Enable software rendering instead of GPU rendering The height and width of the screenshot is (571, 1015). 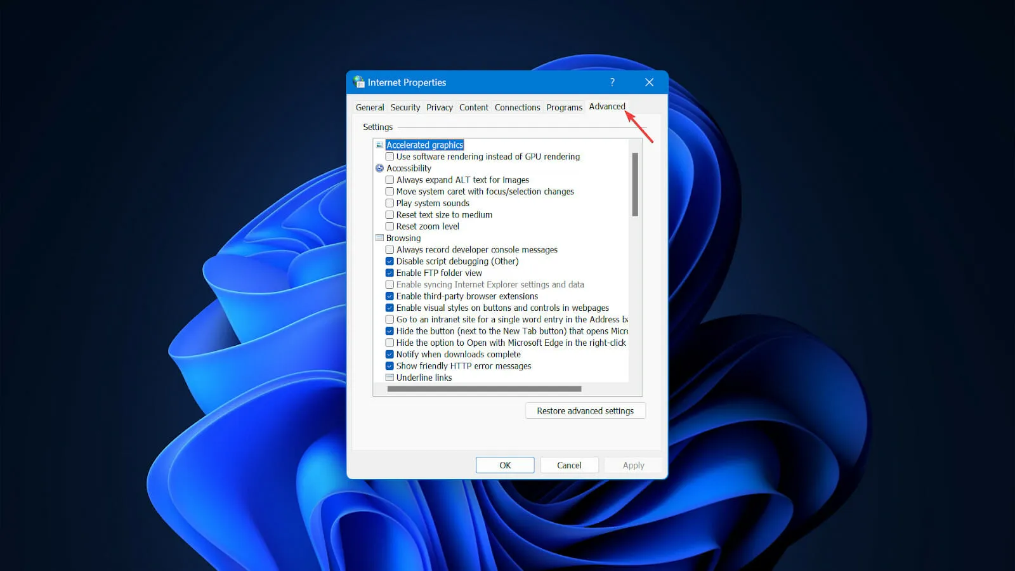[390, 157]
